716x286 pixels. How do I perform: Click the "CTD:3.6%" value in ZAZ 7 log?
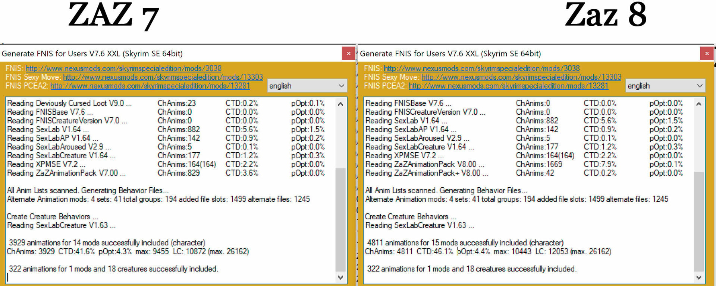pos(242,173)
